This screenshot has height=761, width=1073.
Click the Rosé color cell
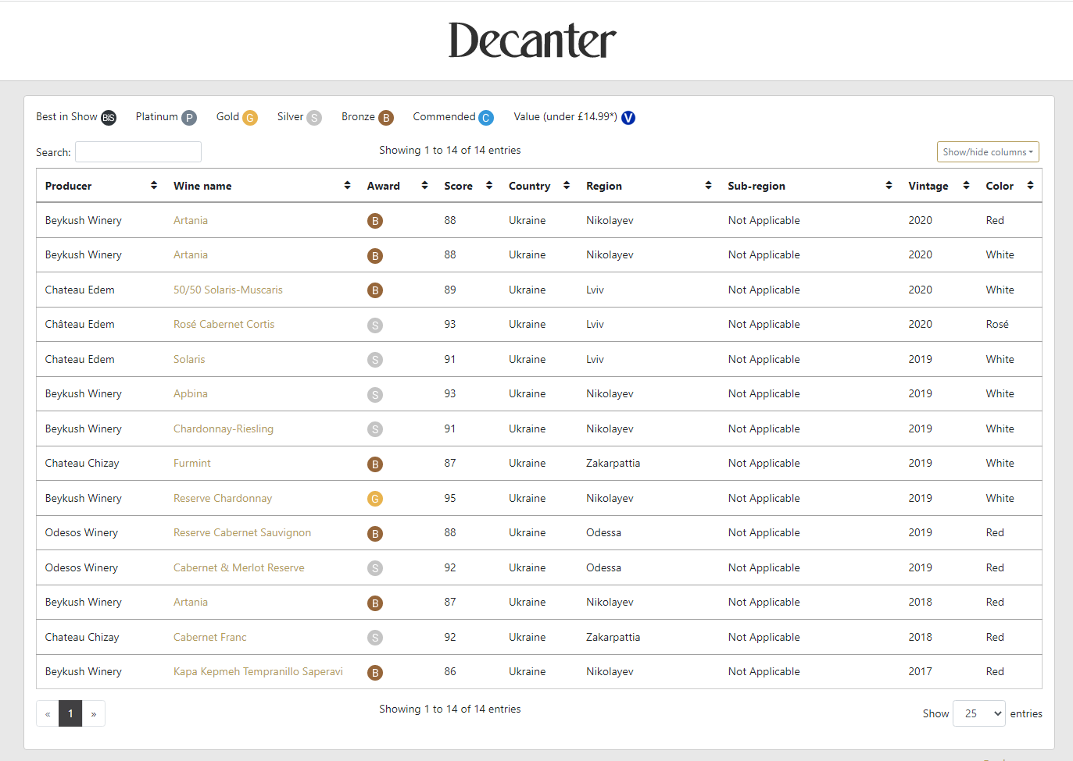click(x=997, y=324)
